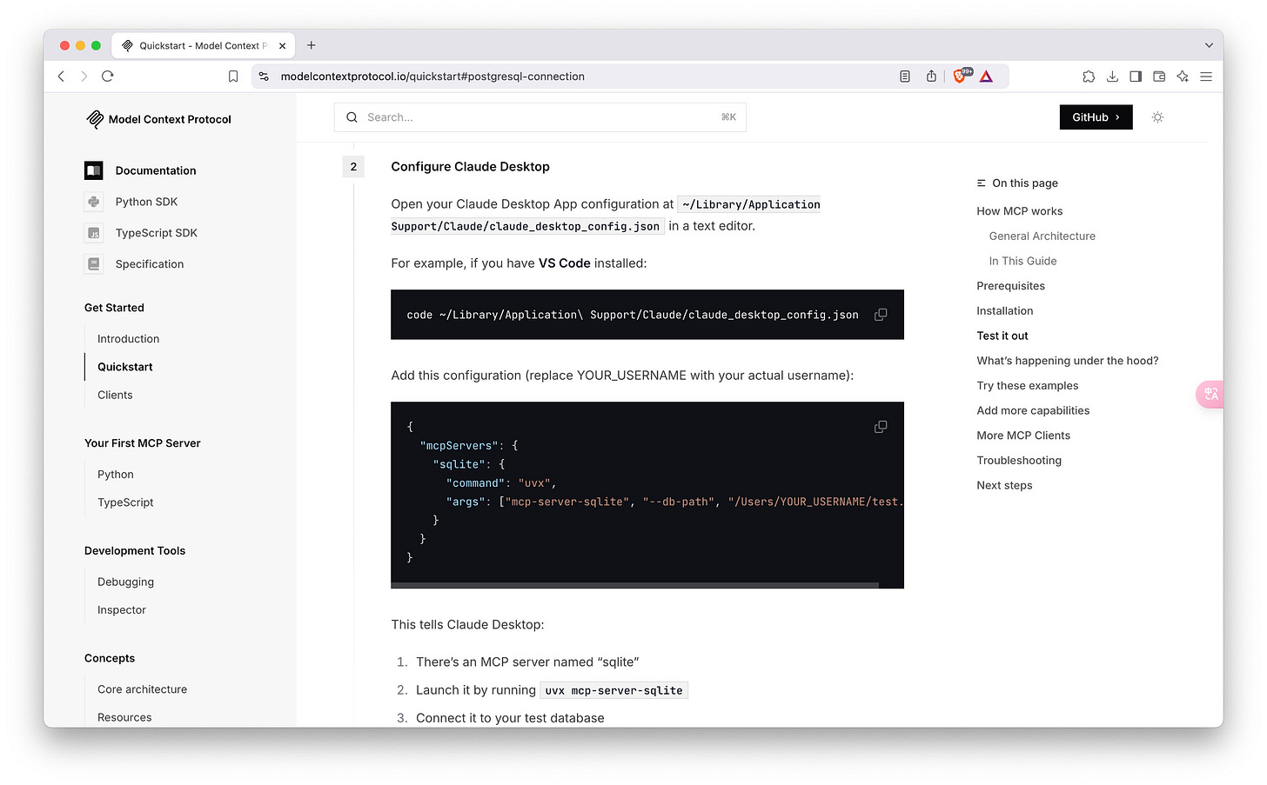Toggle light/dark theme sun icon
This screenshot has height=785, width=1267.
[x=1157, y=117]
